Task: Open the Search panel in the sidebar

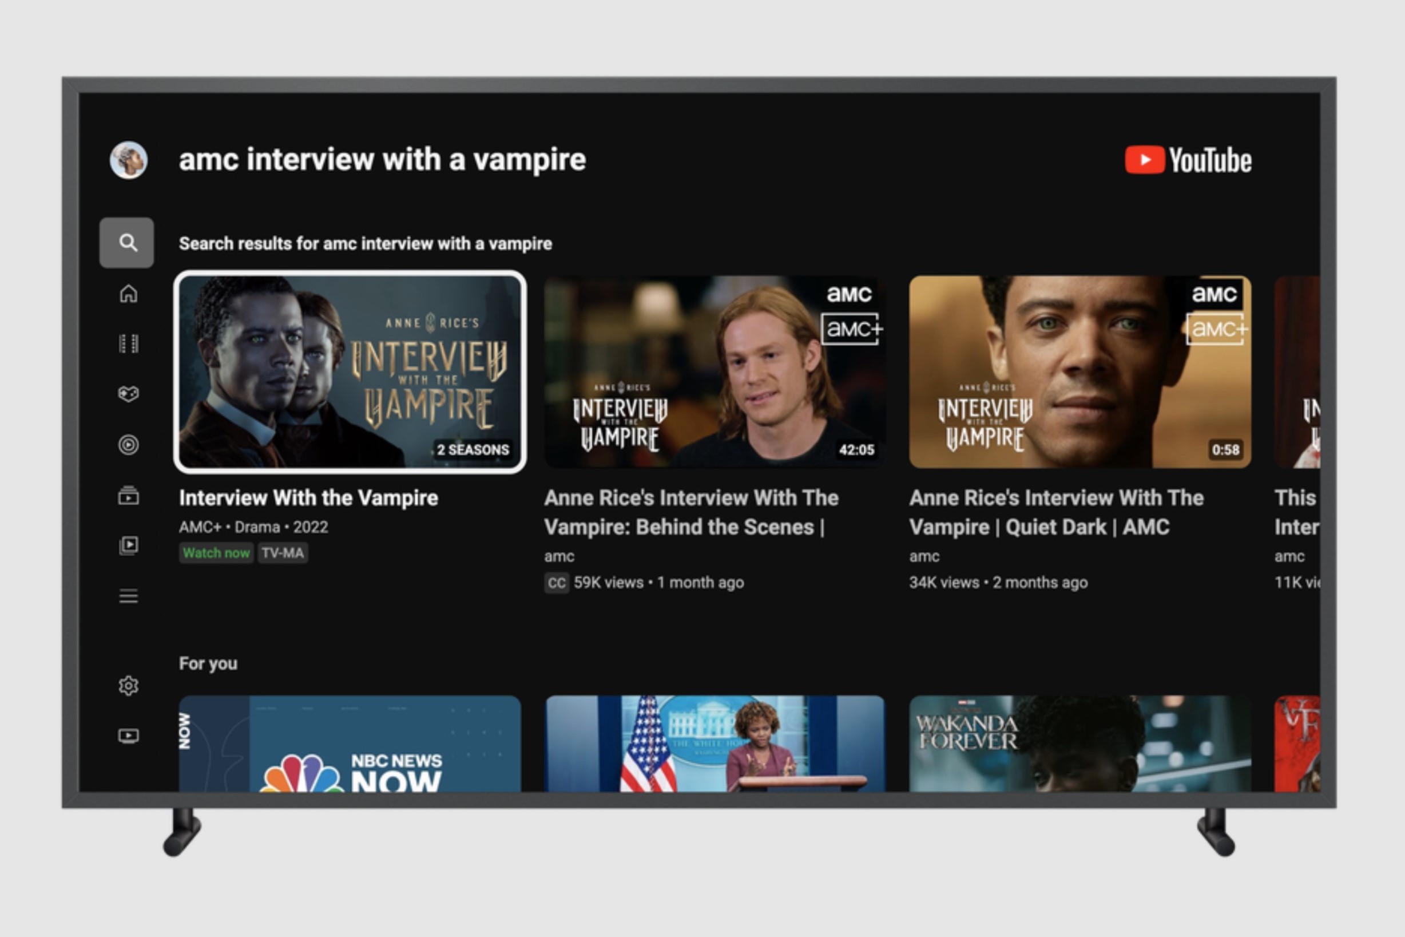Action: (x=127, y=243)
